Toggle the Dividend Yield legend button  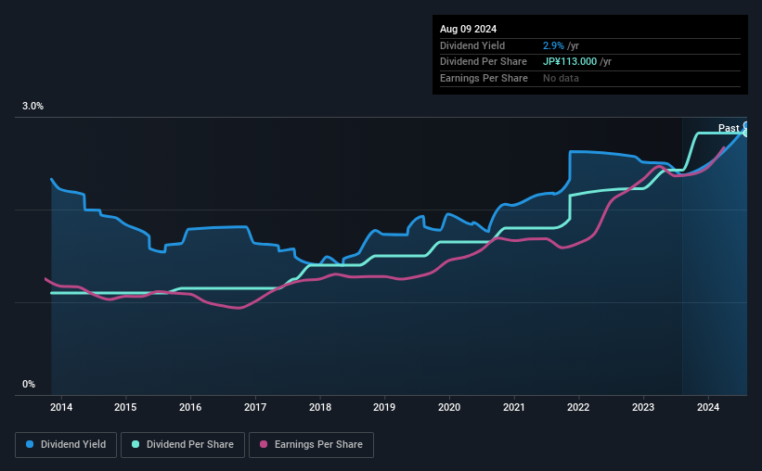tap(66, 445)
